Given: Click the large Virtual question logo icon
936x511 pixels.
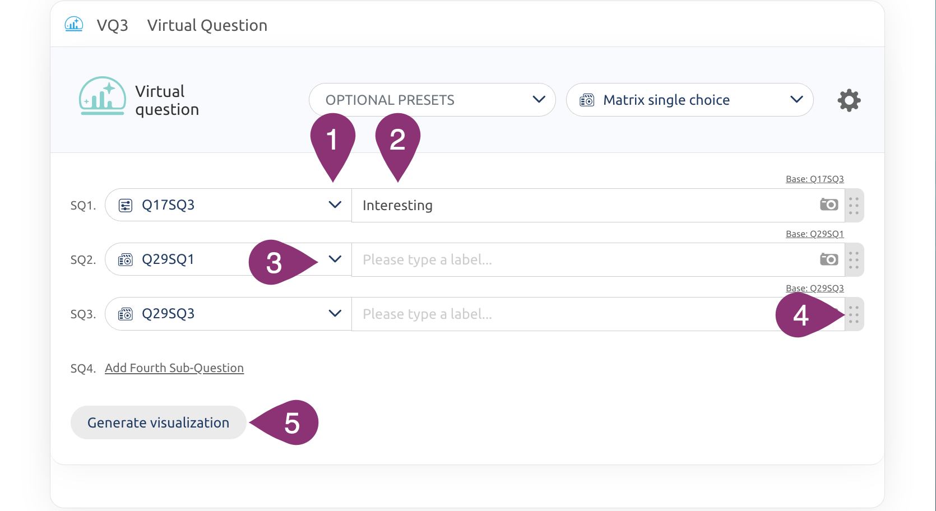Looking at the screenshot, I should coord(103,96).
